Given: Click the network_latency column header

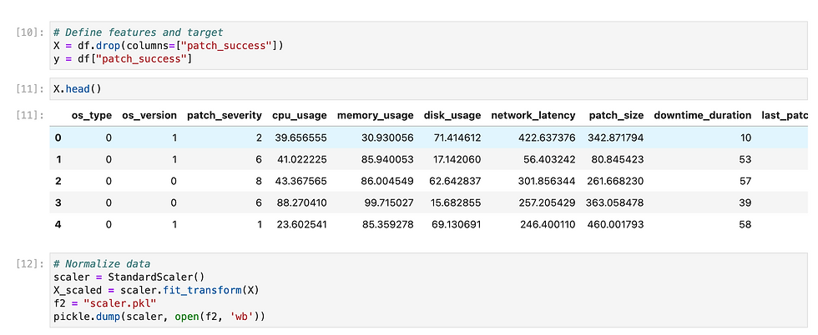Looking at the screenshot, I should point(533,116).
